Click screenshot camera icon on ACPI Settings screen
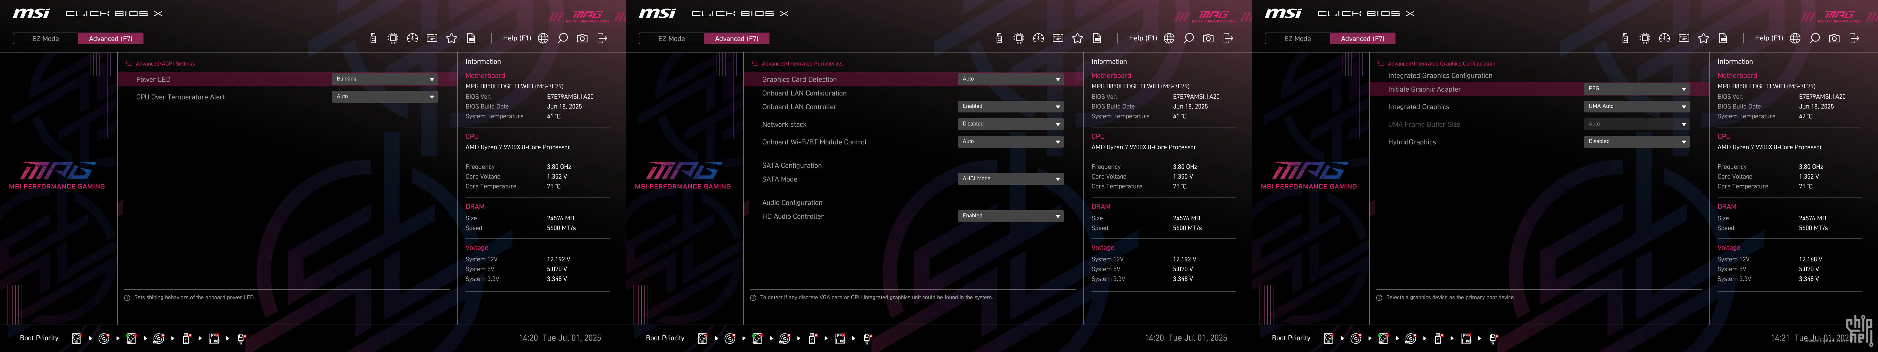This screenshot has height=352, width=1878. [583, 39]
